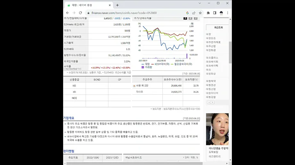Select chart view button 1
Screen dimensions: 295x165
pyautogui.click(x=185, y=18)
